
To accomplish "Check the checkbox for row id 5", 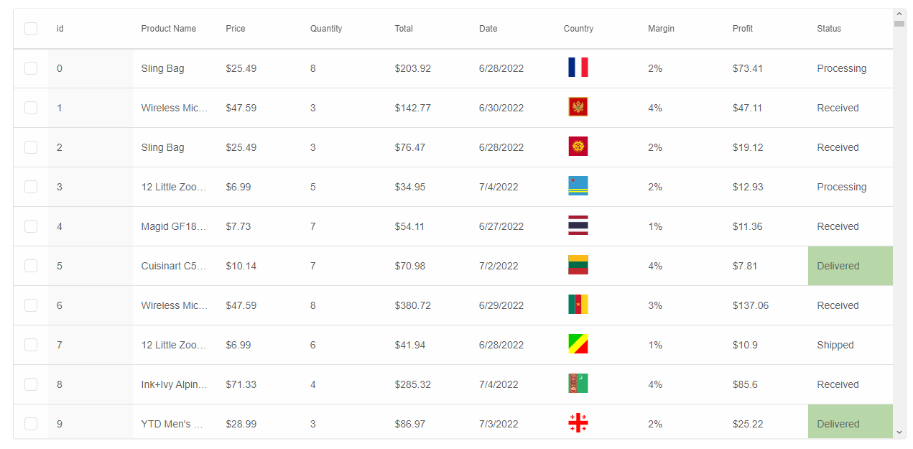I will pos(31,266).
